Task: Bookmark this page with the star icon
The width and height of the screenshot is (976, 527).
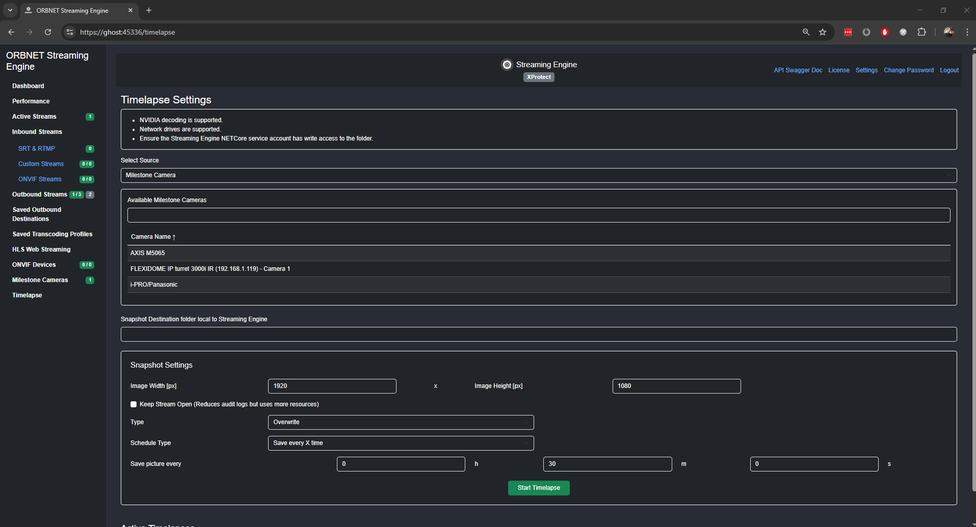Action: (823, 32)
